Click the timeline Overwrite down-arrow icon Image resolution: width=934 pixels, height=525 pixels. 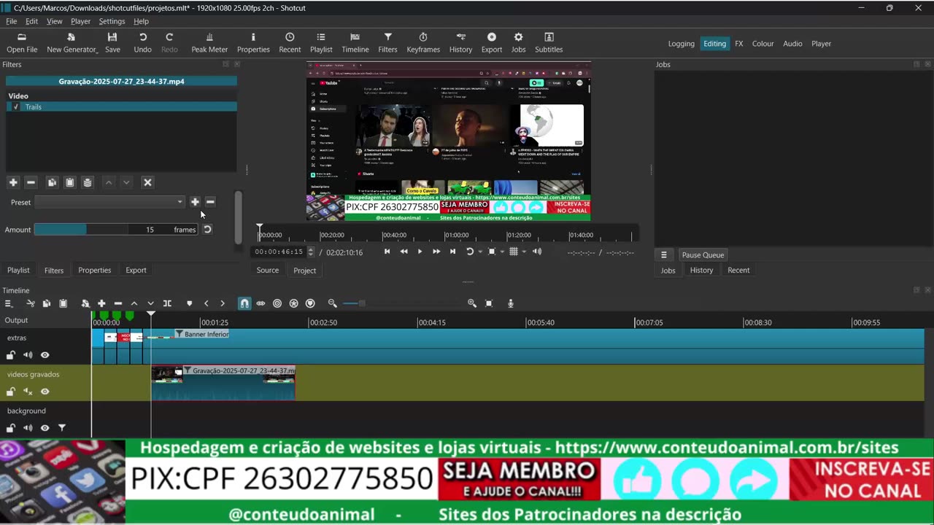(150, 303)
